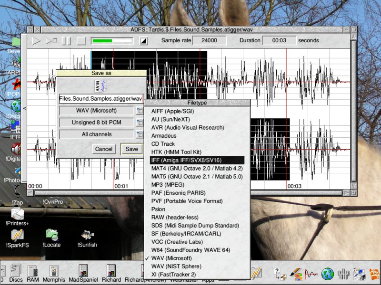The width and height of the screenshot is (381, 285).
Task: Click the grey cylinders icon on icon bar
Action: coord(343,274)
